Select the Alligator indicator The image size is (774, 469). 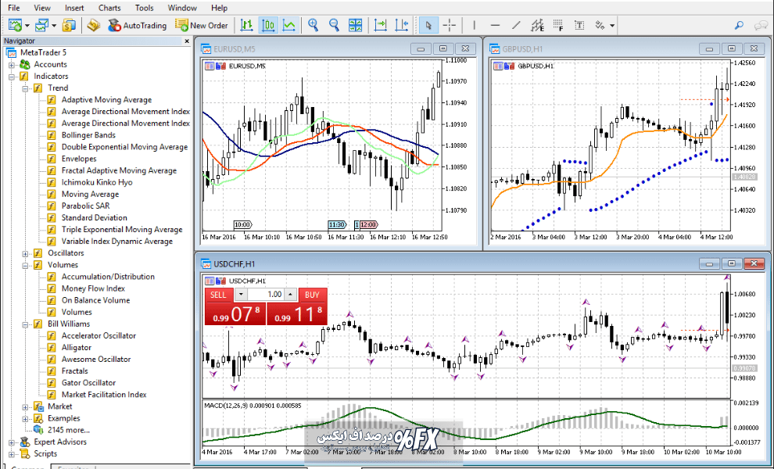[77, 348]
